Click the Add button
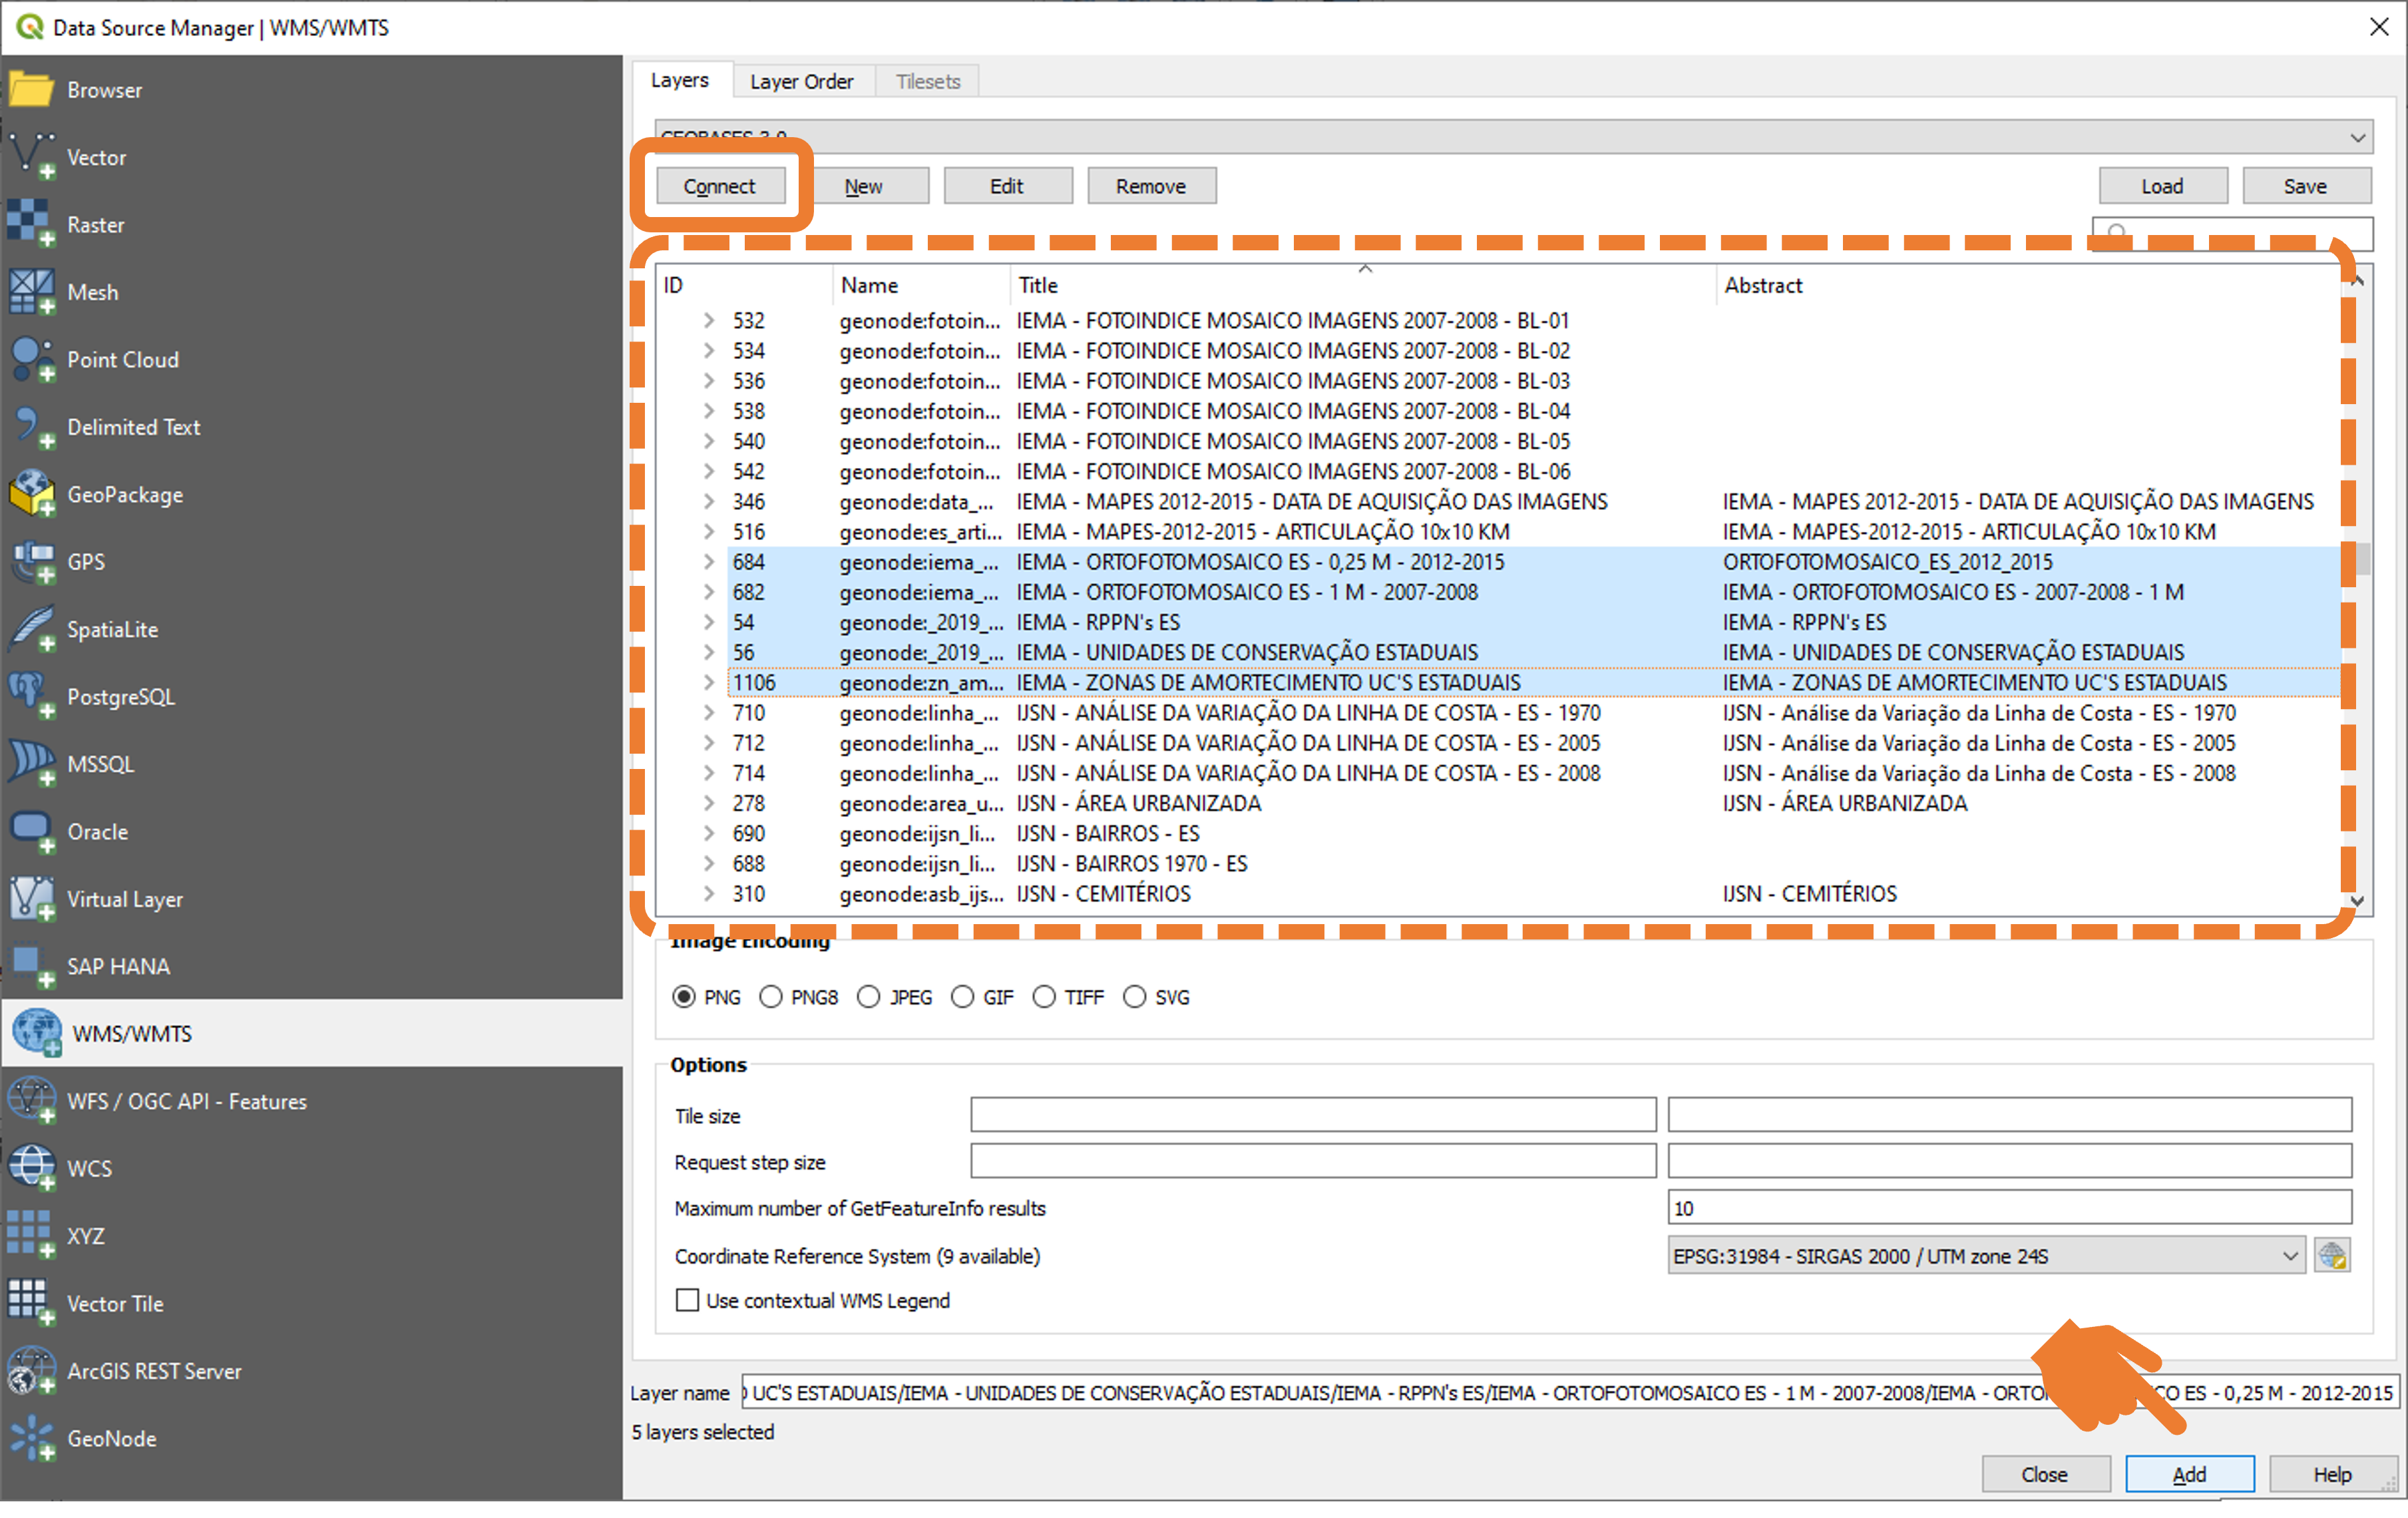 point(2190,1474)
